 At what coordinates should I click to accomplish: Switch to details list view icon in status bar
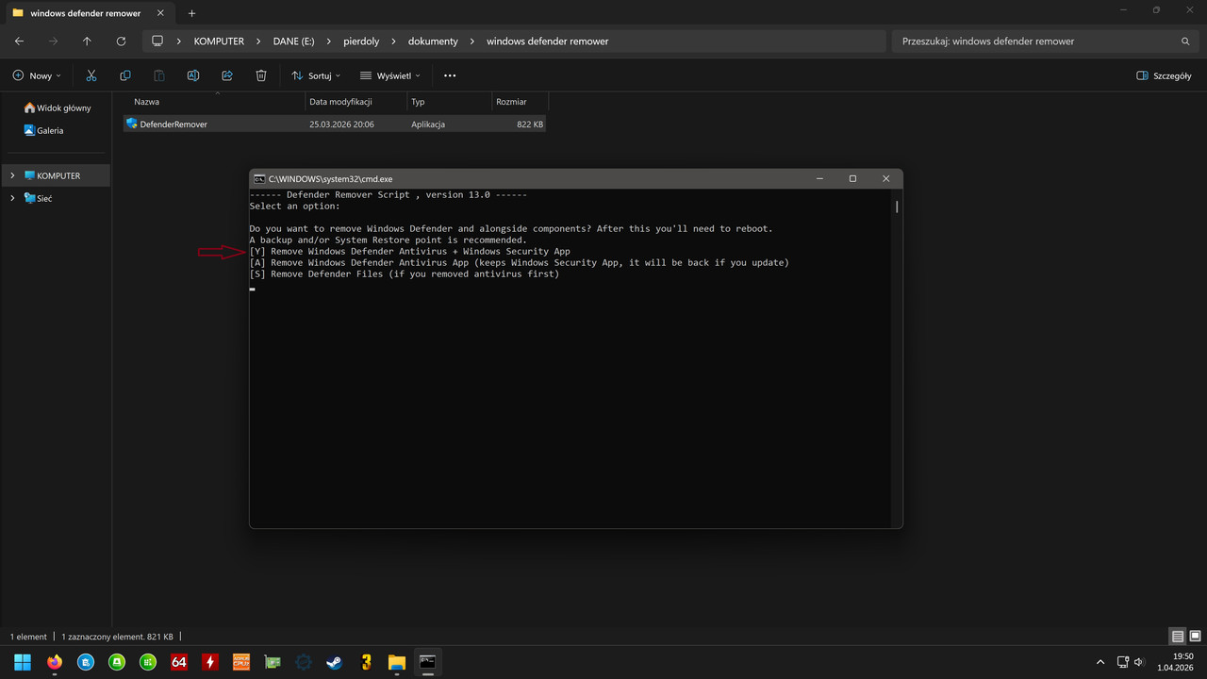point(1178,637)
